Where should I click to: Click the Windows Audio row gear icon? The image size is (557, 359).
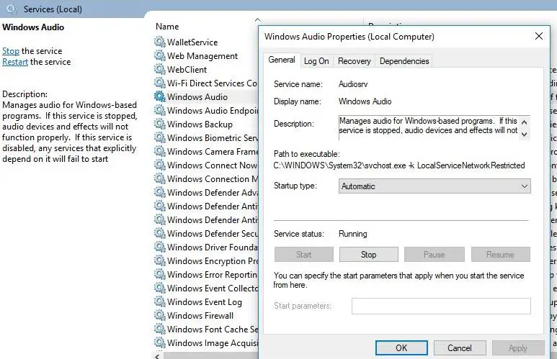click(x=160, y=96)
